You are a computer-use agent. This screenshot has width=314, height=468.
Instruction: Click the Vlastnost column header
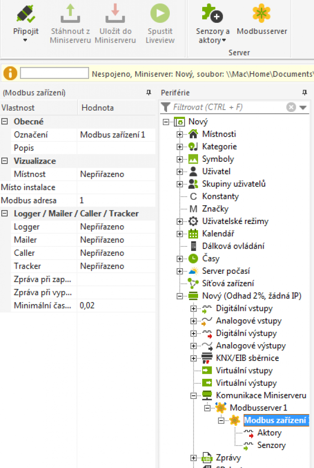(x=39, y=108)
